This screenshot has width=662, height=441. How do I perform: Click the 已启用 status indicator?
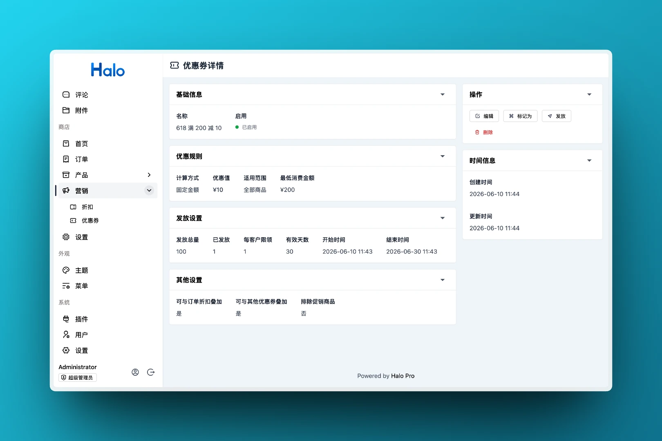246,127
